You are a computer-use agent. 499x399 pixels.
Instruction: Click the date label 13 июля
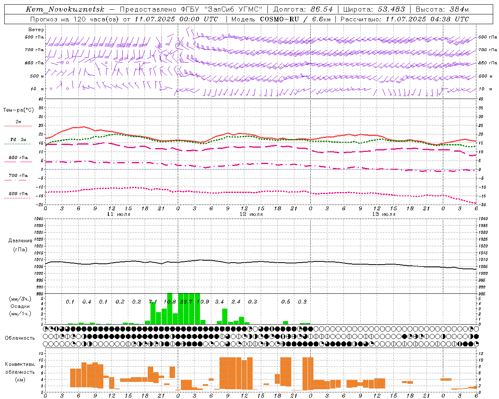coord(384,214)
